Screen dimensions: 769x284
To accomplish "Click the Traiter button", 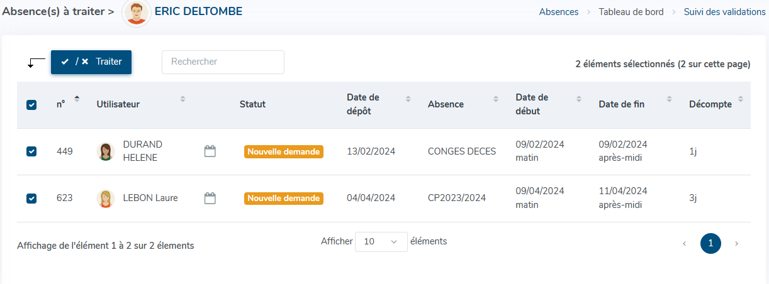I will click(91, 62).
